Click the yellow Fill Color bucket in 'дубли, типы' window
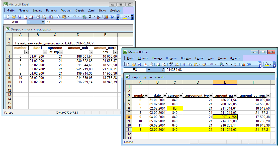The image size is (280, 147). click(267, 64)
